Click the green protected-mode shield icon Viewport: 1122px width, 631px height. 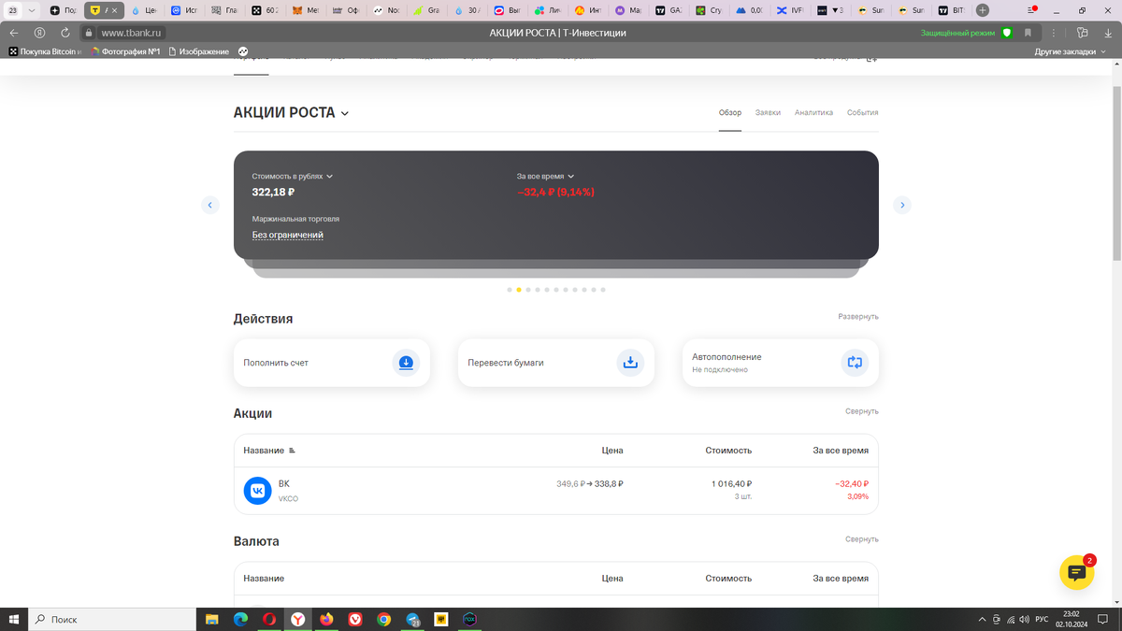pos(1007,33)
